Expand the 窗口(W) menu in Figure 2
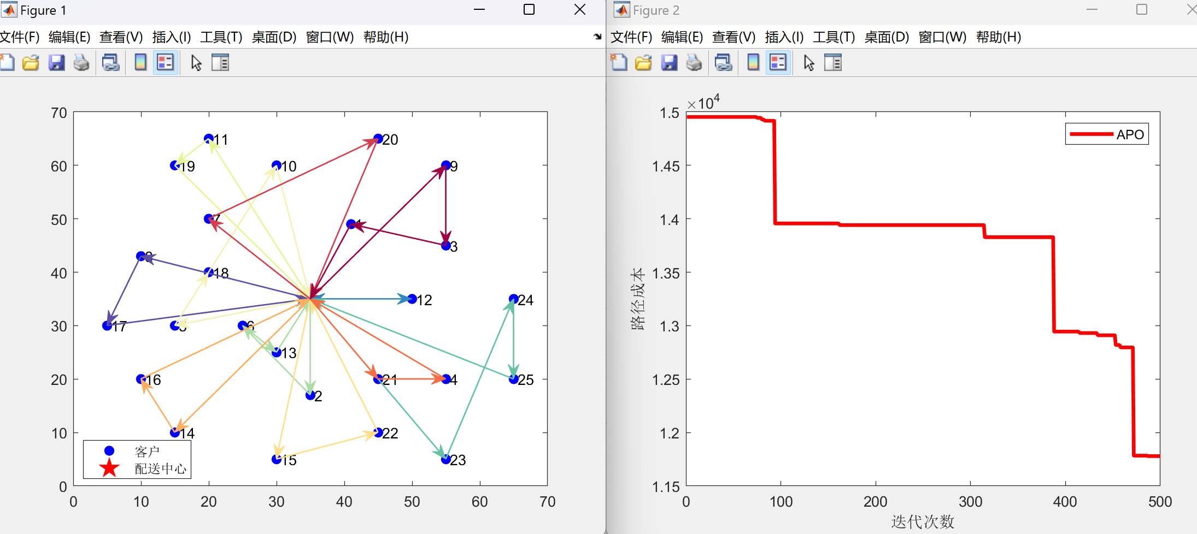 (942, 37)
